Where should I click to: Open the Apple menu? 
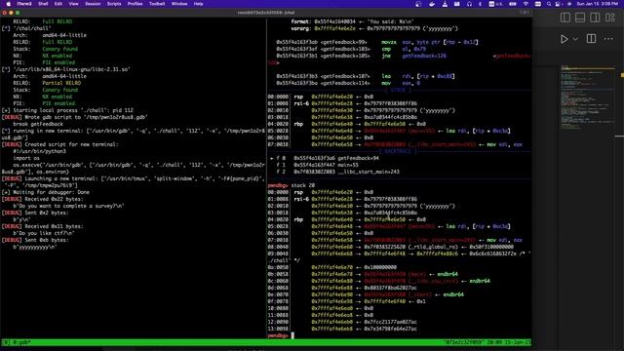pyautogui.click(x=8, y=4)
